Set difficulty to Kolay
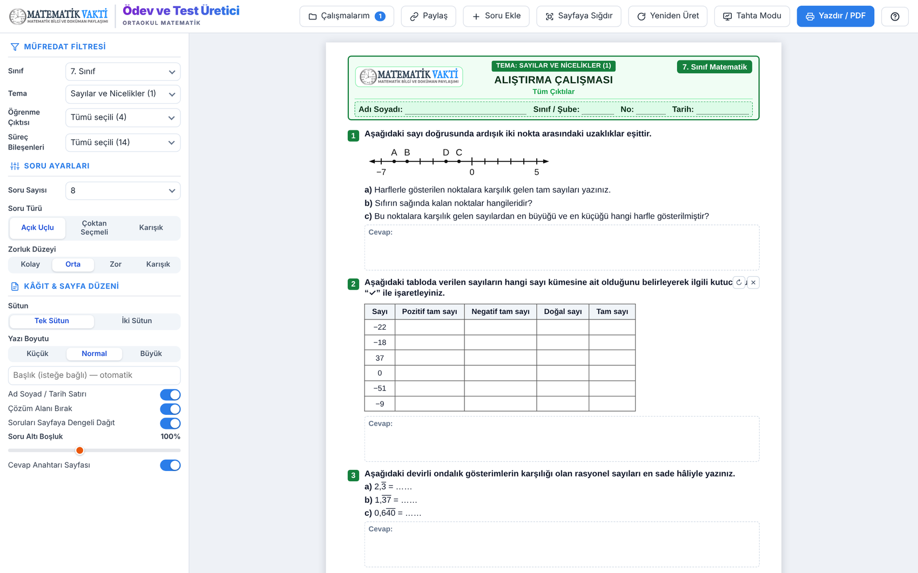Screen dimensions: 918x573 30,264
